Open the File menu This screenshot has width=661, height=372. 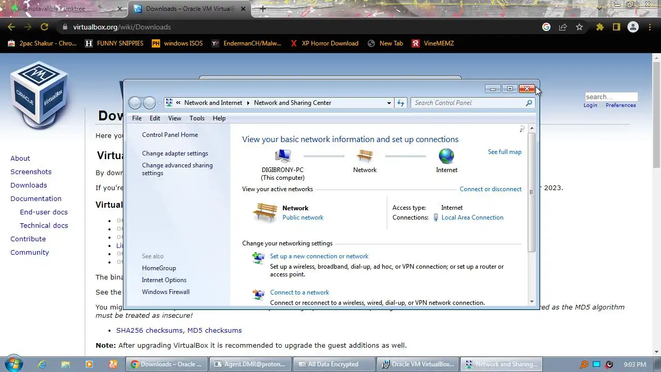137,118
